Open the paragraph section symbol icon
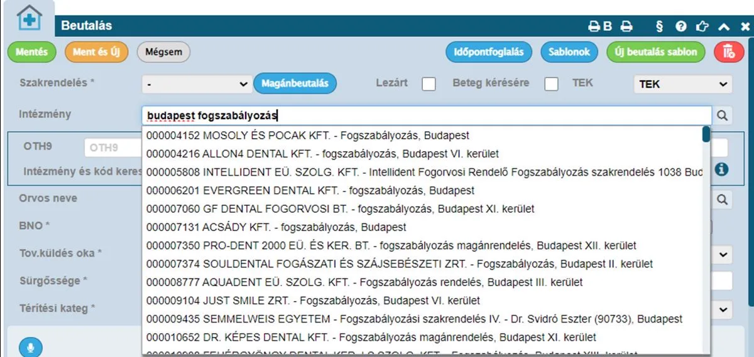754x357 pixels. 659,26
